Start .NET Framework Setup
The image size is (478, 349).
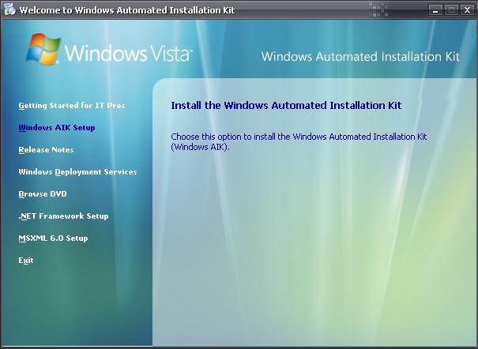pos(63,216)
